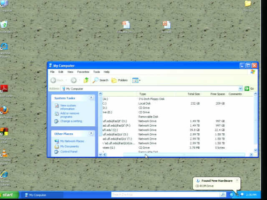Click the file list scroll-down arrow
Viewport: 267px width, 200px height.
tap(255, 150)
